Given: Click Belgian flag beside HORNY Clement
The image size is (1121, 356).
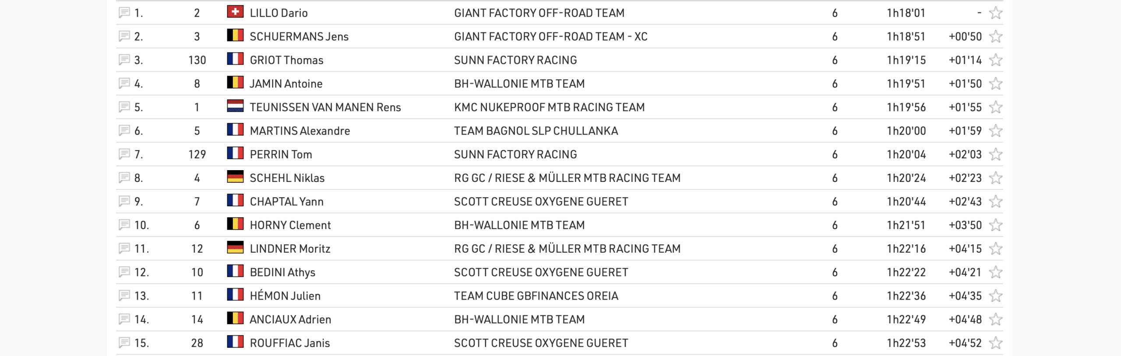Looking at the screenshot, I should tap(235, 224).
